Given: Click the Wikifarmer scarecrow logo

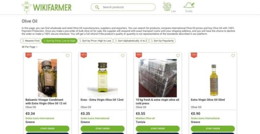Looking at the screenshot, I should pos(26,7).
